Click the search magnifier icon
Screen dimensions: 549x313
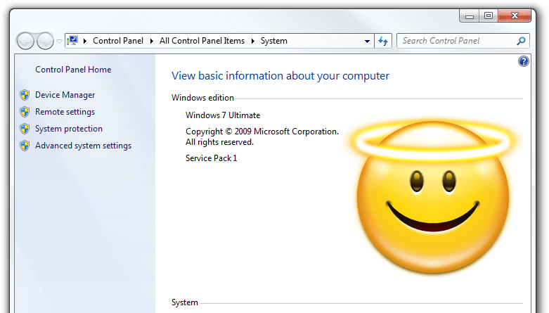point(521,41)
